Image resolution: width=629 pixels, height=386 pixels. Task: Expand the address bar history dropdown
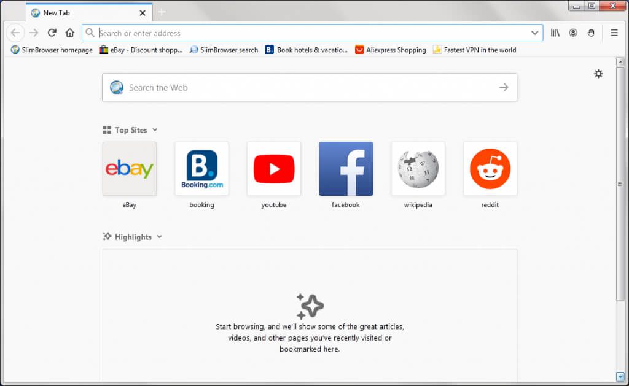[534, 33]
